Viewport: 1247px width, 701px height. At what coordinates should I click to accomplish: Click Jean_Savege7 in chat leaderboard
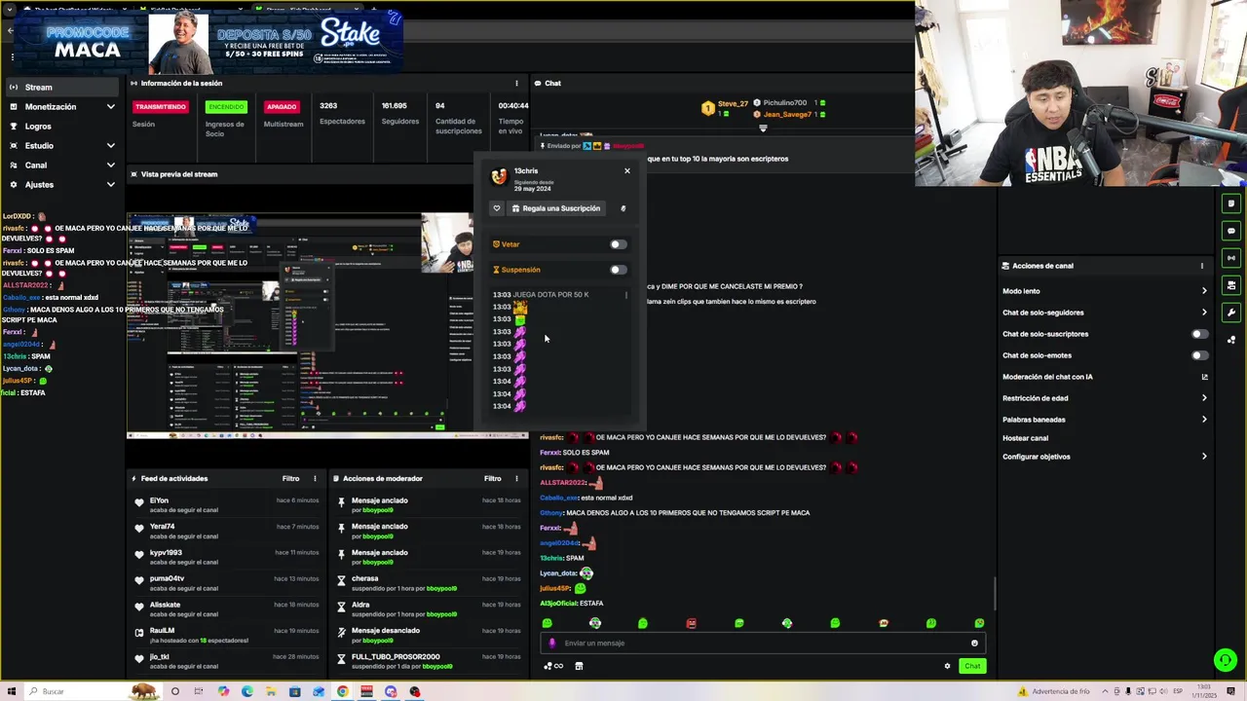pos(787,115)
